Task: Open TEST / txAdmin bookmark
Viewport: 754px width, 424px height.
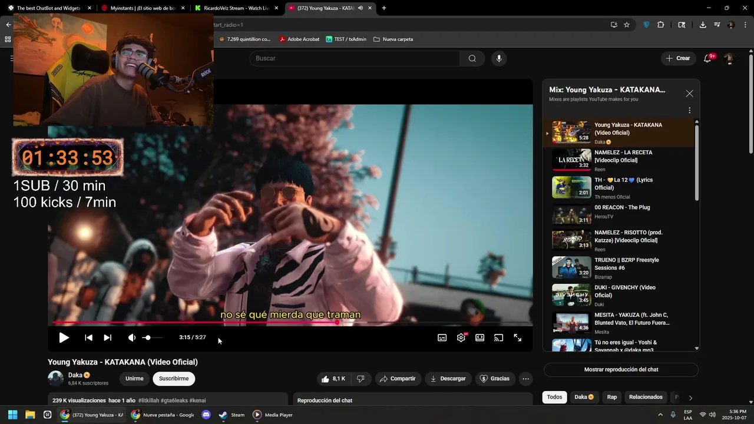Action: point(346,39)
